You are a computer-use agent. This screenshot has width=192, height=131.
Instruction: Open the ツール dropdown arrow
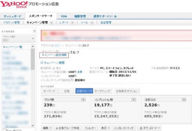[x=92, y=23]
